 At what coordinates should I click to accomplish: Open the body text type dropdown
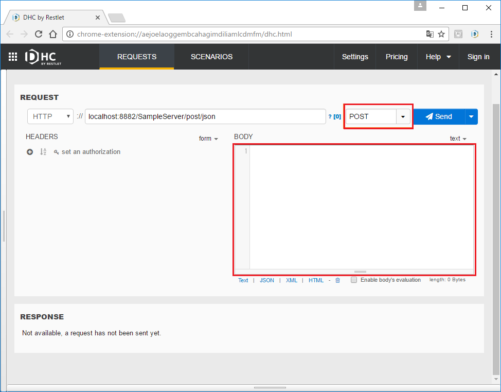pyautogui.click(x=458, y=139)
